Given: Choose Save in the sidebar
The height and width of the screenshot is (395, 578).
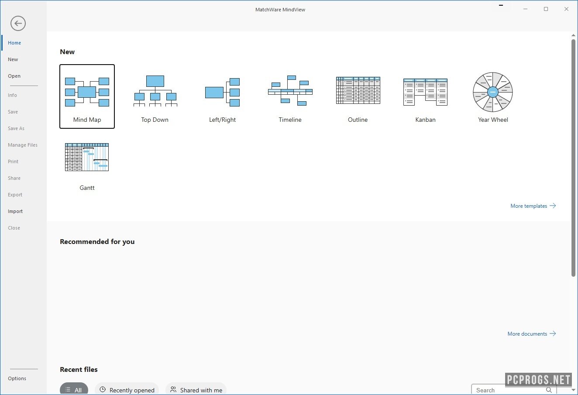Looking at the screenshot, I should coord(13,112).
